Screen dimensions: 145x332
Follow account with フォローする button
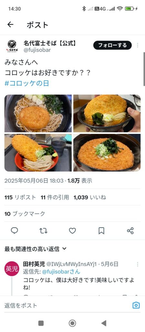[112, 45]
